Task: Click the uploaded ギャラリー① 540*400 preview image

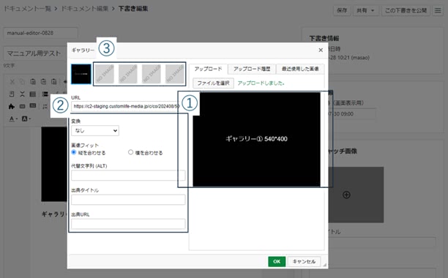Action: click(256, 139)
